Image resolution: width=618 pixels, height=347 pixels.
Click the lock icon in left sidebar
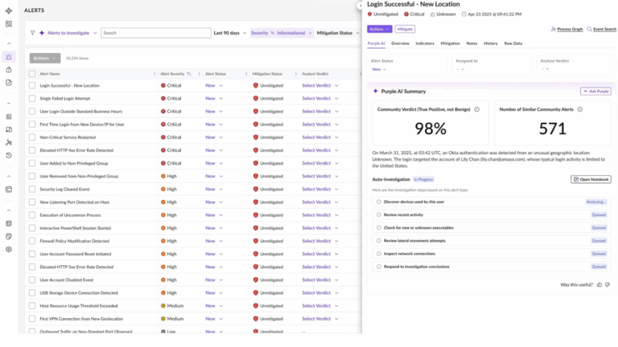click(x=9, y=70)
